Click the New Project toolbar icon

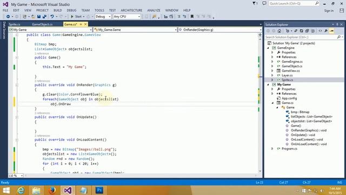coord(25,17)
